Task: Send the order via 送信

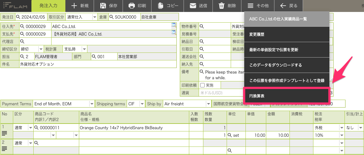Action: pyautogui.click(x=198, y=6)
